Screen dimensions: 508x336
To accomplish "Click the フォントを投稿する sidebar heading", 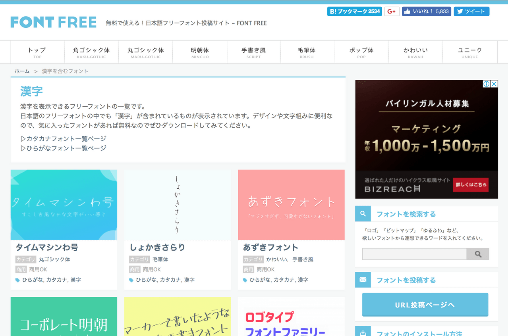I will click(406, 280).
